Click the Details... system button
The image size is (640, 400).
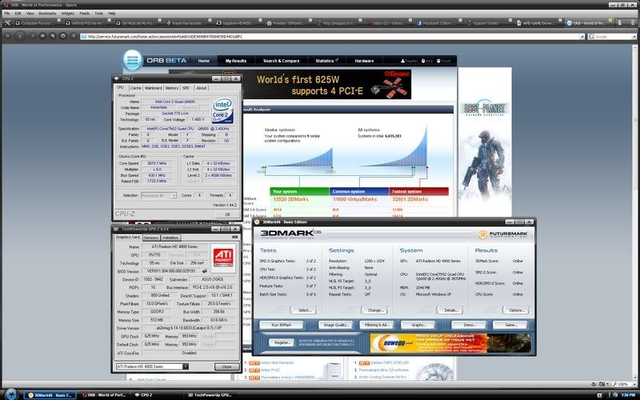[x=450, y=310]
